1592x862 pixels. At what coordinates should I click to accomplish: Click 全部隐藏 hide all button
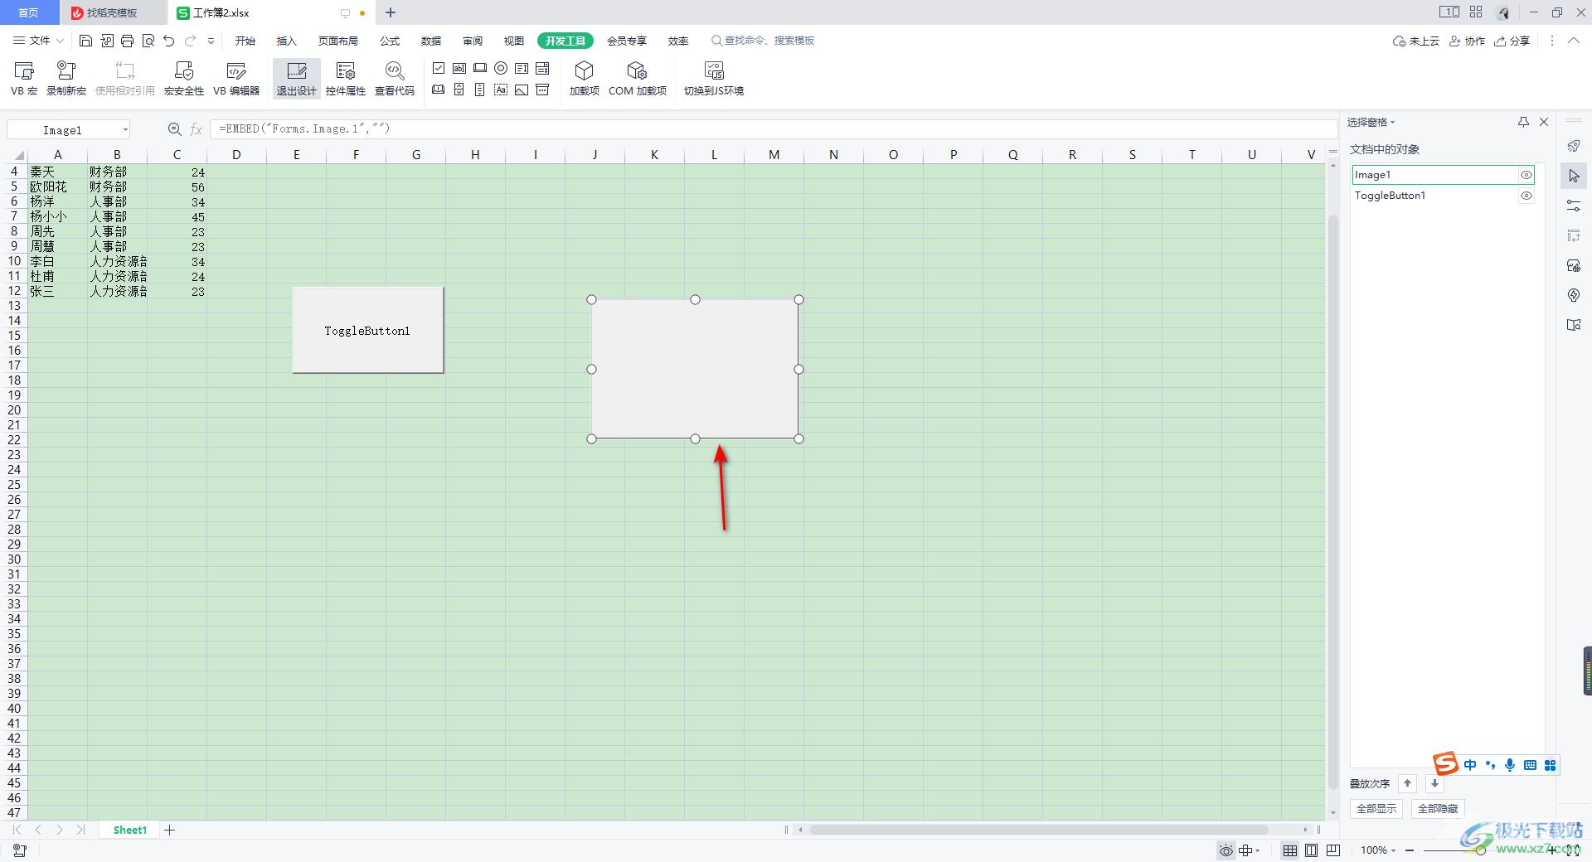pos(1438,808)
